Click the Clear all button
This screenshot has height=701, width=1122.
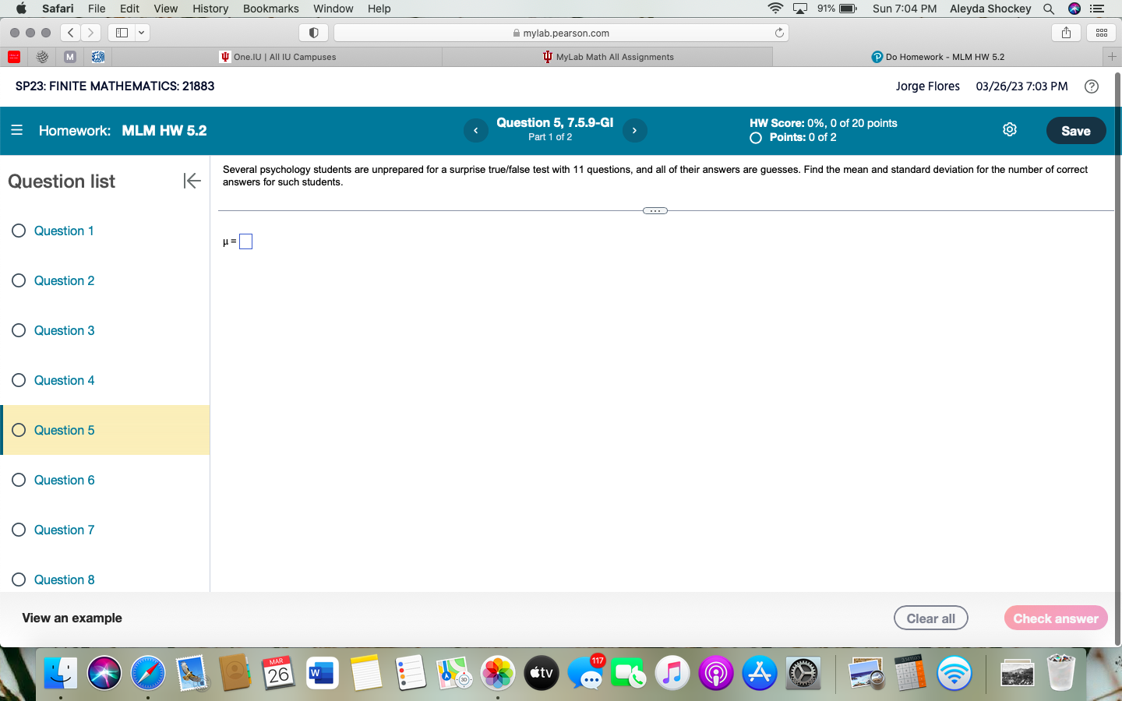click(x=930, y=618)
